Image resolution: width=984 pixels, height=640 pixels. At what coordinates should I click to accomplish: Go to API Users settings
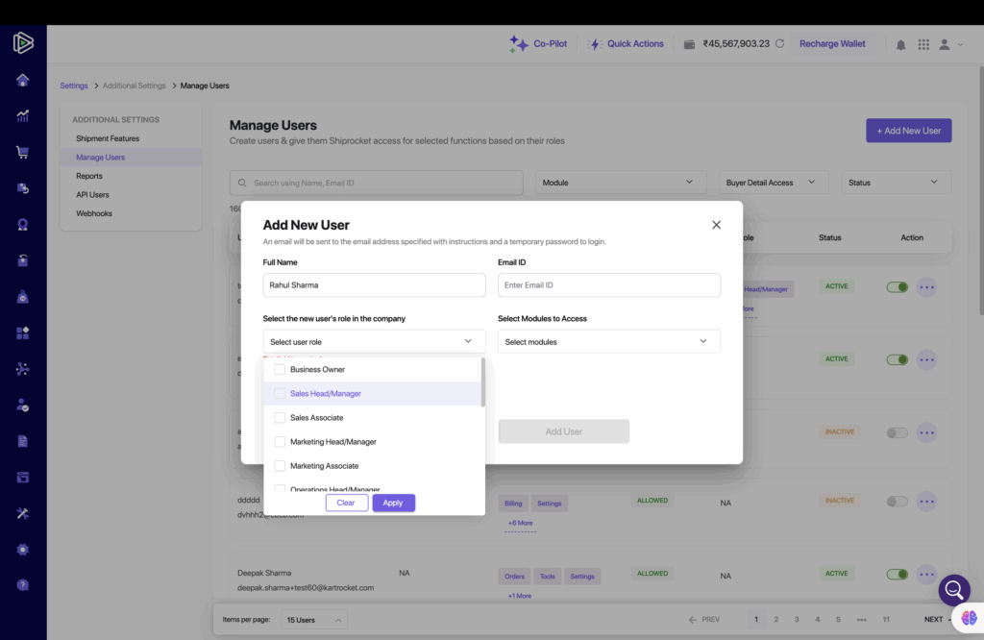(x=92, y=195)
